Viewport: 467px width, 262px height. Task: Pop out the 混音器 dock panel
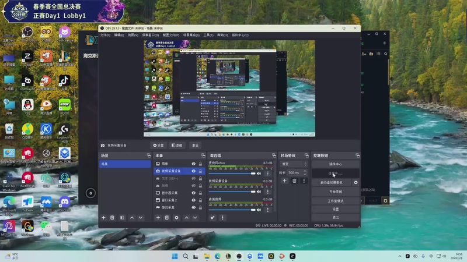(x=274, y=155)
